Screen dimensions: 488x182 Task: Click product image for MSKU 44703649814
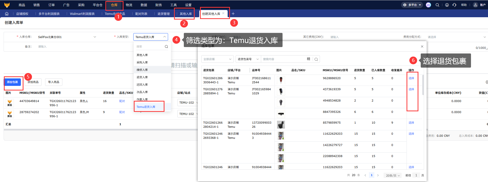click(x=10, y=103)
